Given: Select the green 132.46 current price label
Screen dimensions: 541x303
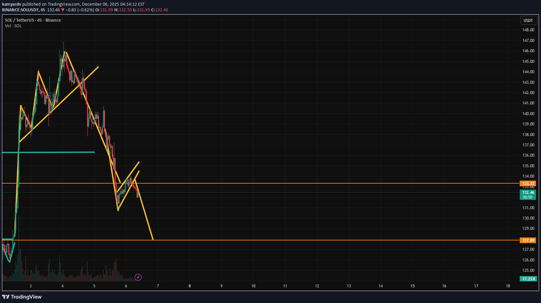Looking at the screenshot, I should [x=528, y=193].
